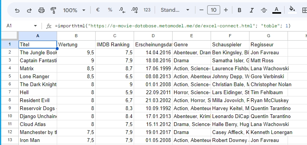Click cell A1 containing Titel
The height and width of the screenshot is (145, 307).
(x=38, y=44)
